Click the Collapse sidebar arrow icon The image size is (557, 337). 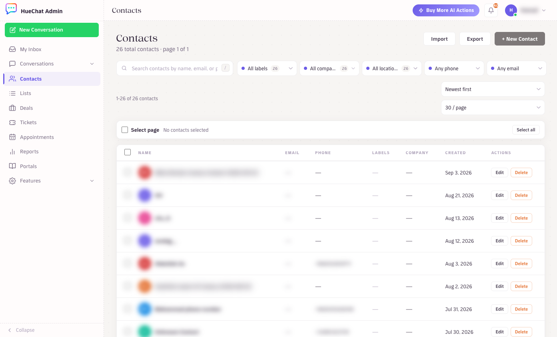10,330
